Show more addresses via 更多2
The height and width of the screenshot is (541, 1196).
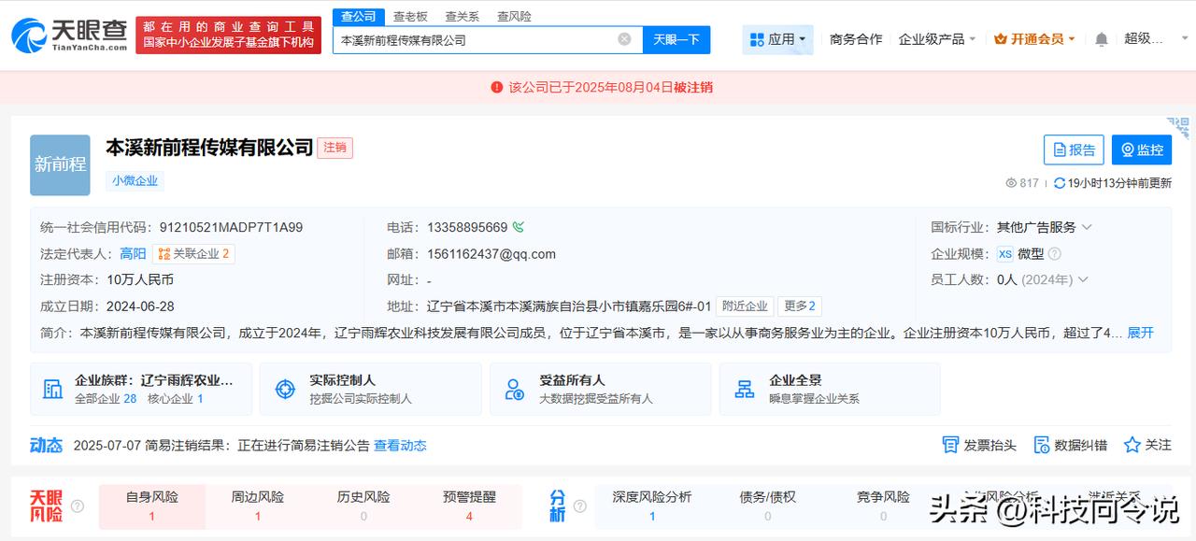(x=800, y=306)
